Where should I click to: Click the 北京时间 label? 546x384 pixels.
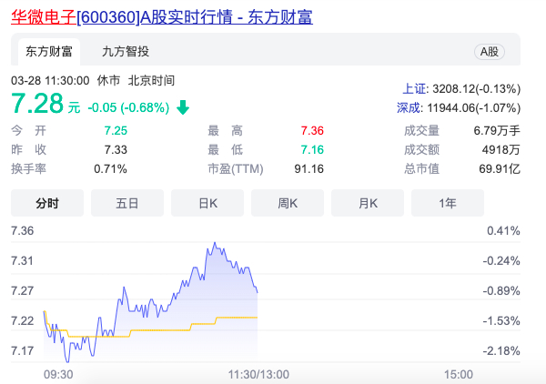[151, 81]
